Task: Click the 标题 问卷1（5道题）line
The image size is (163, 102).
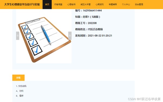Action: [x=88, y=17]
